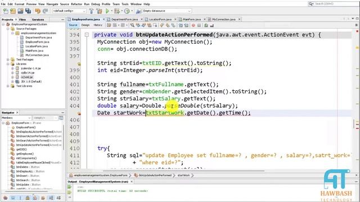Open the Run Project dropdown arrow
Image resolution: width=360 pixels, height=202 pixels.
point(111,11)
